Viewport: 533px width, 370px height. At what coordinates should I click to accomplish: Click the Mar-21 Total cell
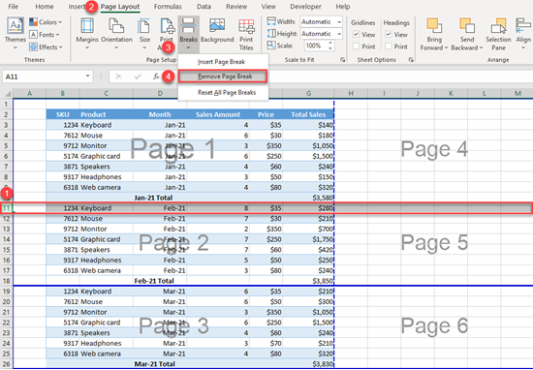click(155, 364)
